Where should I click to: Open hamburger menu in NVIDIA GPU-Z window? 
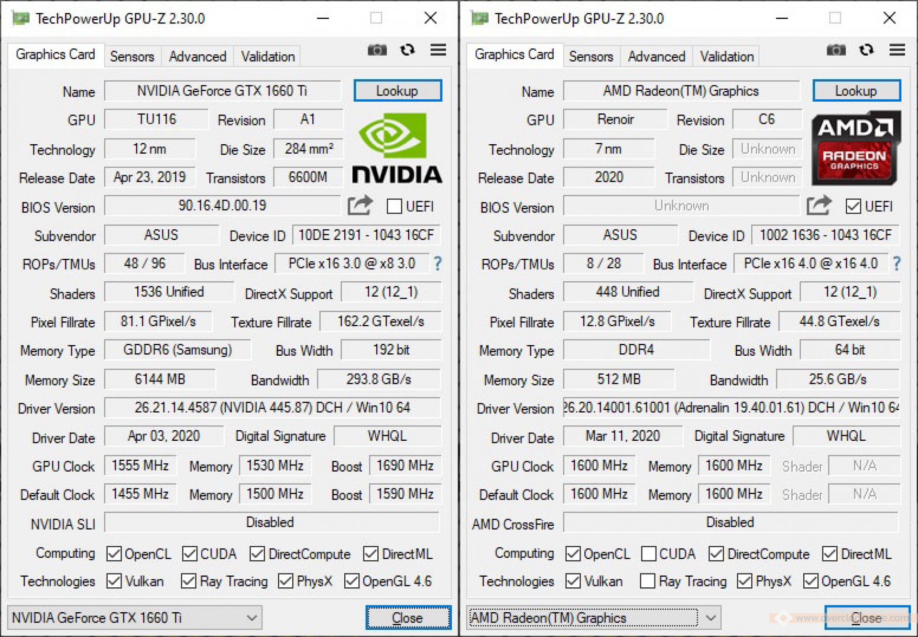tap(438, 50)
